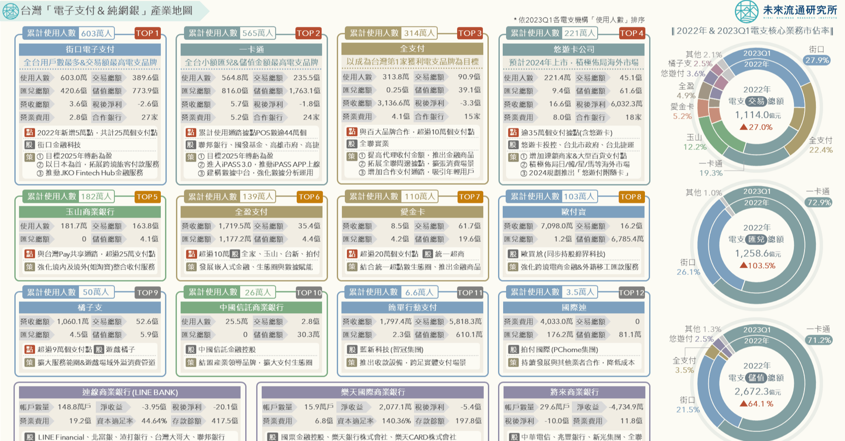Select the 全支付 card header
The height and width of the screenshot is (441, 845).
click(412, 48)
